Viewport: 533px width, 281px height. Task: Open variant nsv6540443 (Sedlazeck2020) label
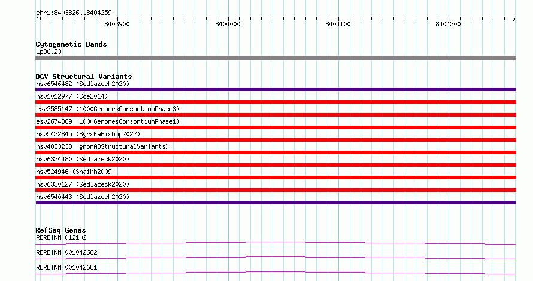(x=83, y=197)
